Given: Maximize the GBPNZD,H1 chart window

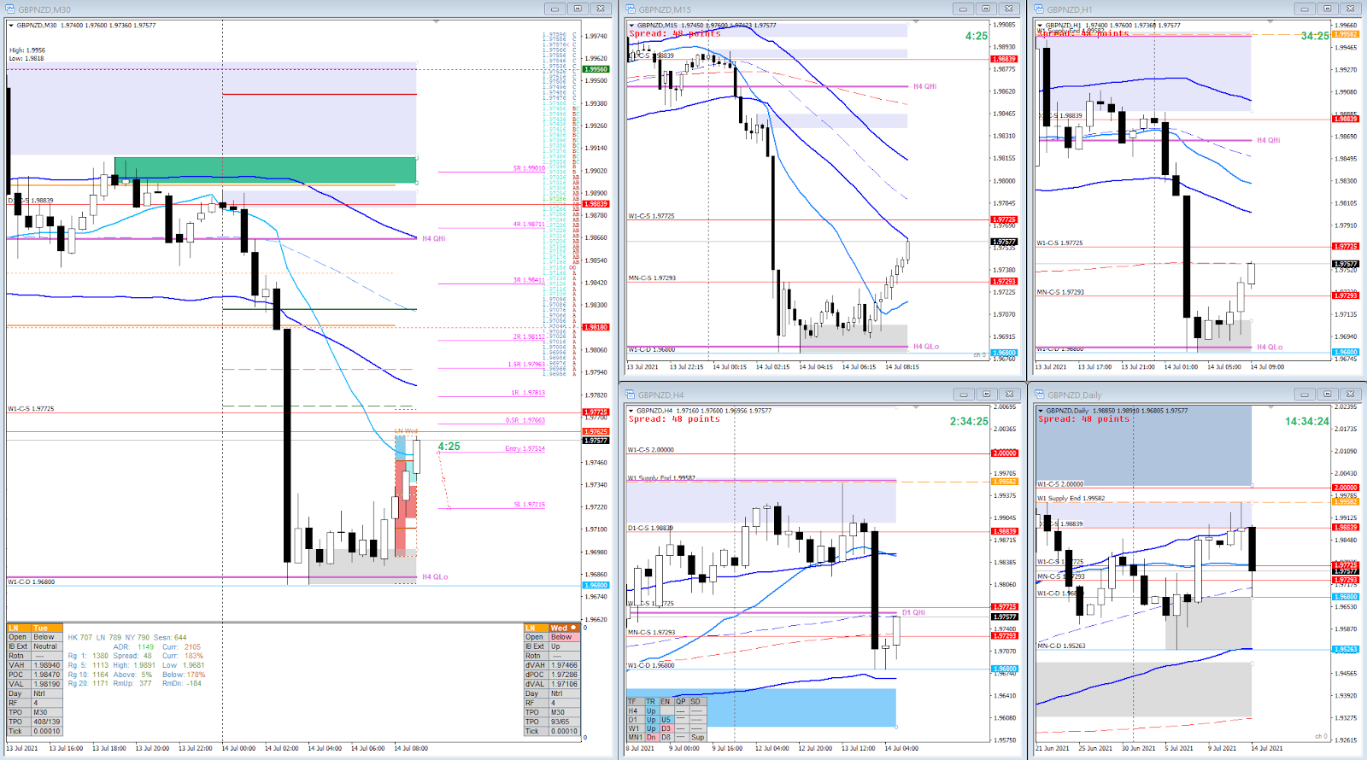Looking at the screenshot, I should [x=1327, y=9].
